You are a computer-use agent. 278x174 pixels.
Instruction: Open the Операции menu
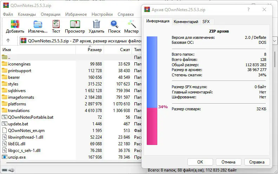(x=51, y=14)
